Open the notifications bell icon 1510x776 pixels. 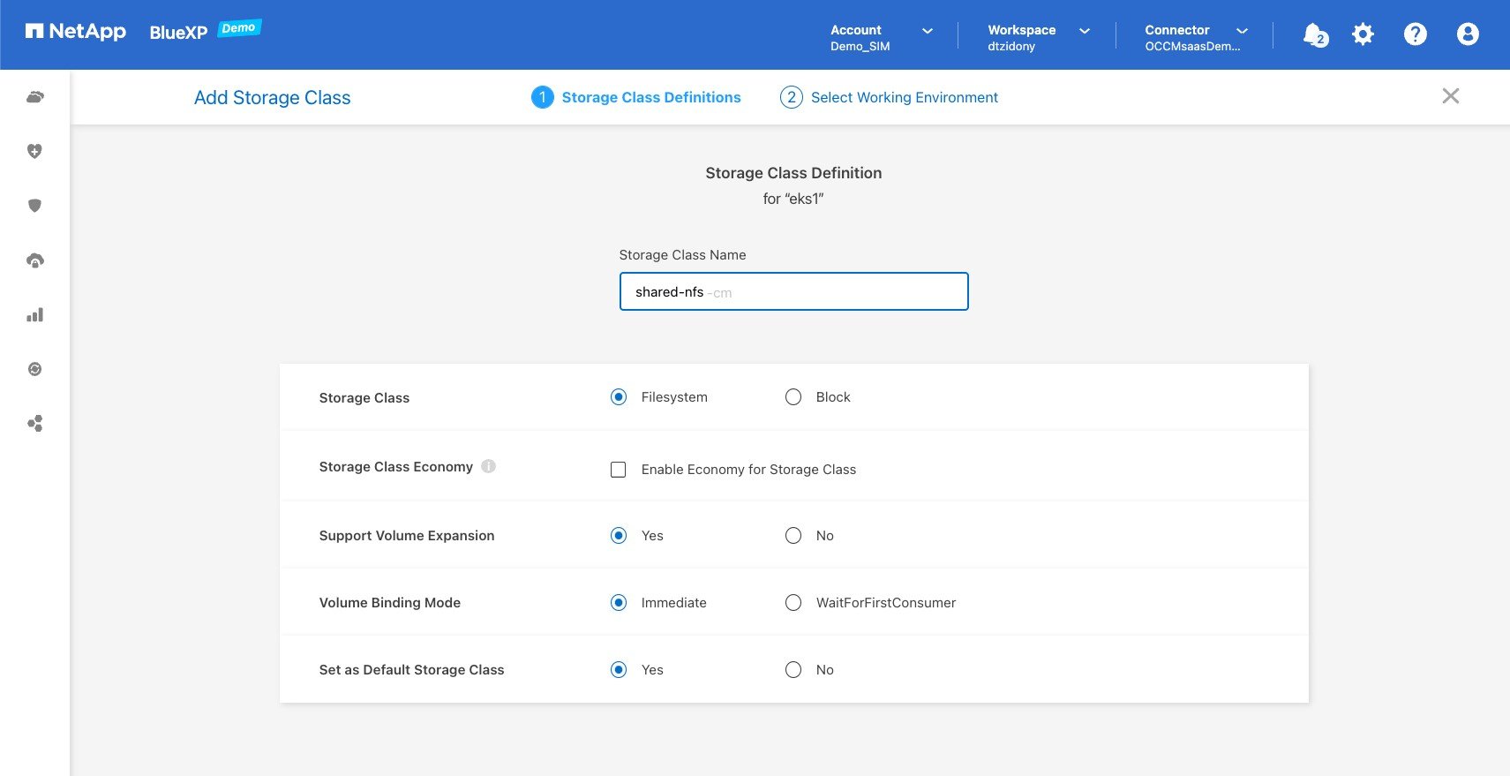click(1314, 34)
